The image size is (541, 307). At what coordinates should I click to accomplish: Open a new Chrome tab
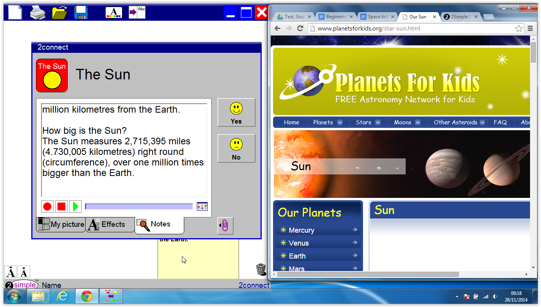coord(489,17)
